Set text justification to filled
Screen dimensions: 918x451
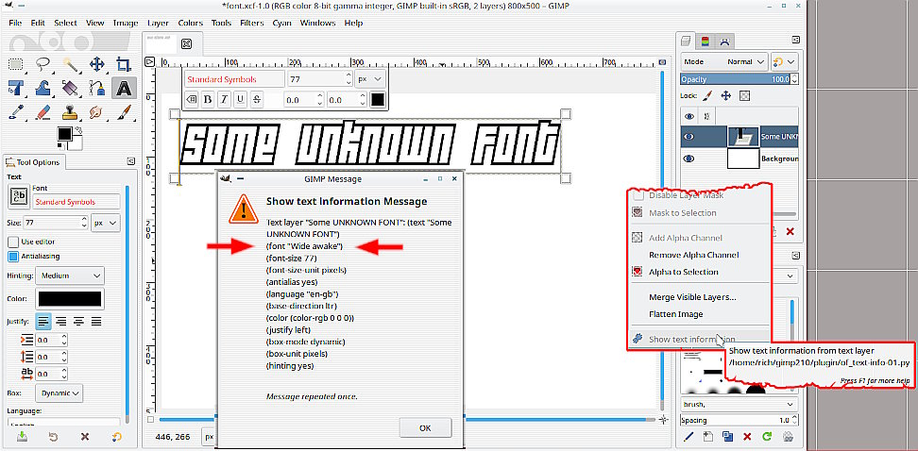click(96, 321)
